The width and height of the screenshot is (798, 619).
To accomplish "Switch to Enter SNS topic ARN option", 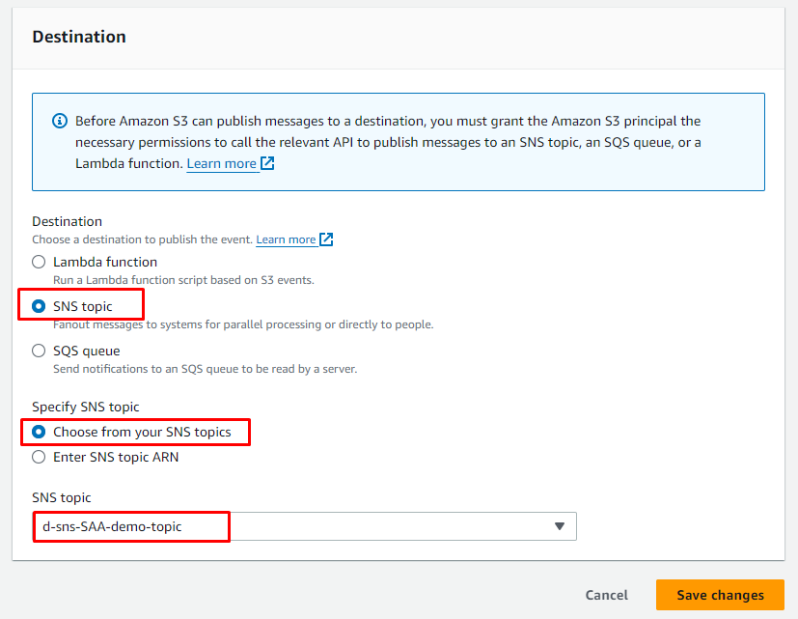I will pos(39,457).
